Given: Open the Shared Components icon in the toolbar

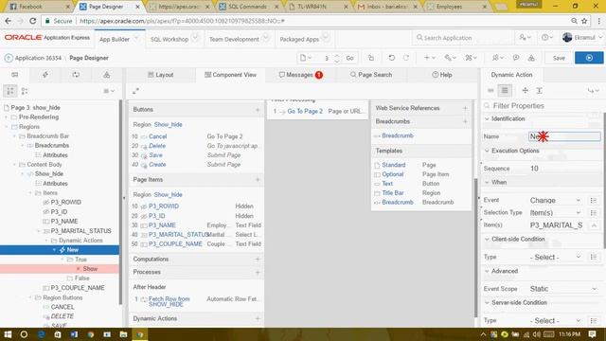Looking at the screenshot, I should click(x=531, y=58).
